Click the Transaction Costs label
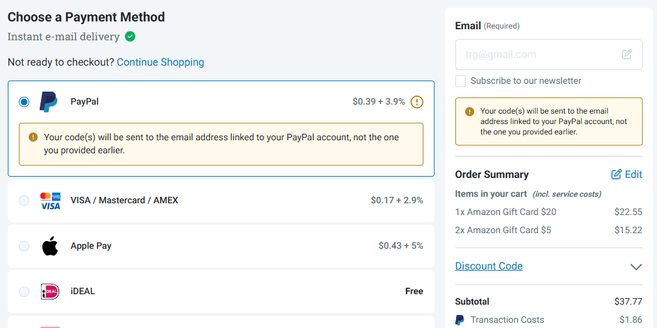 [507, 320]
